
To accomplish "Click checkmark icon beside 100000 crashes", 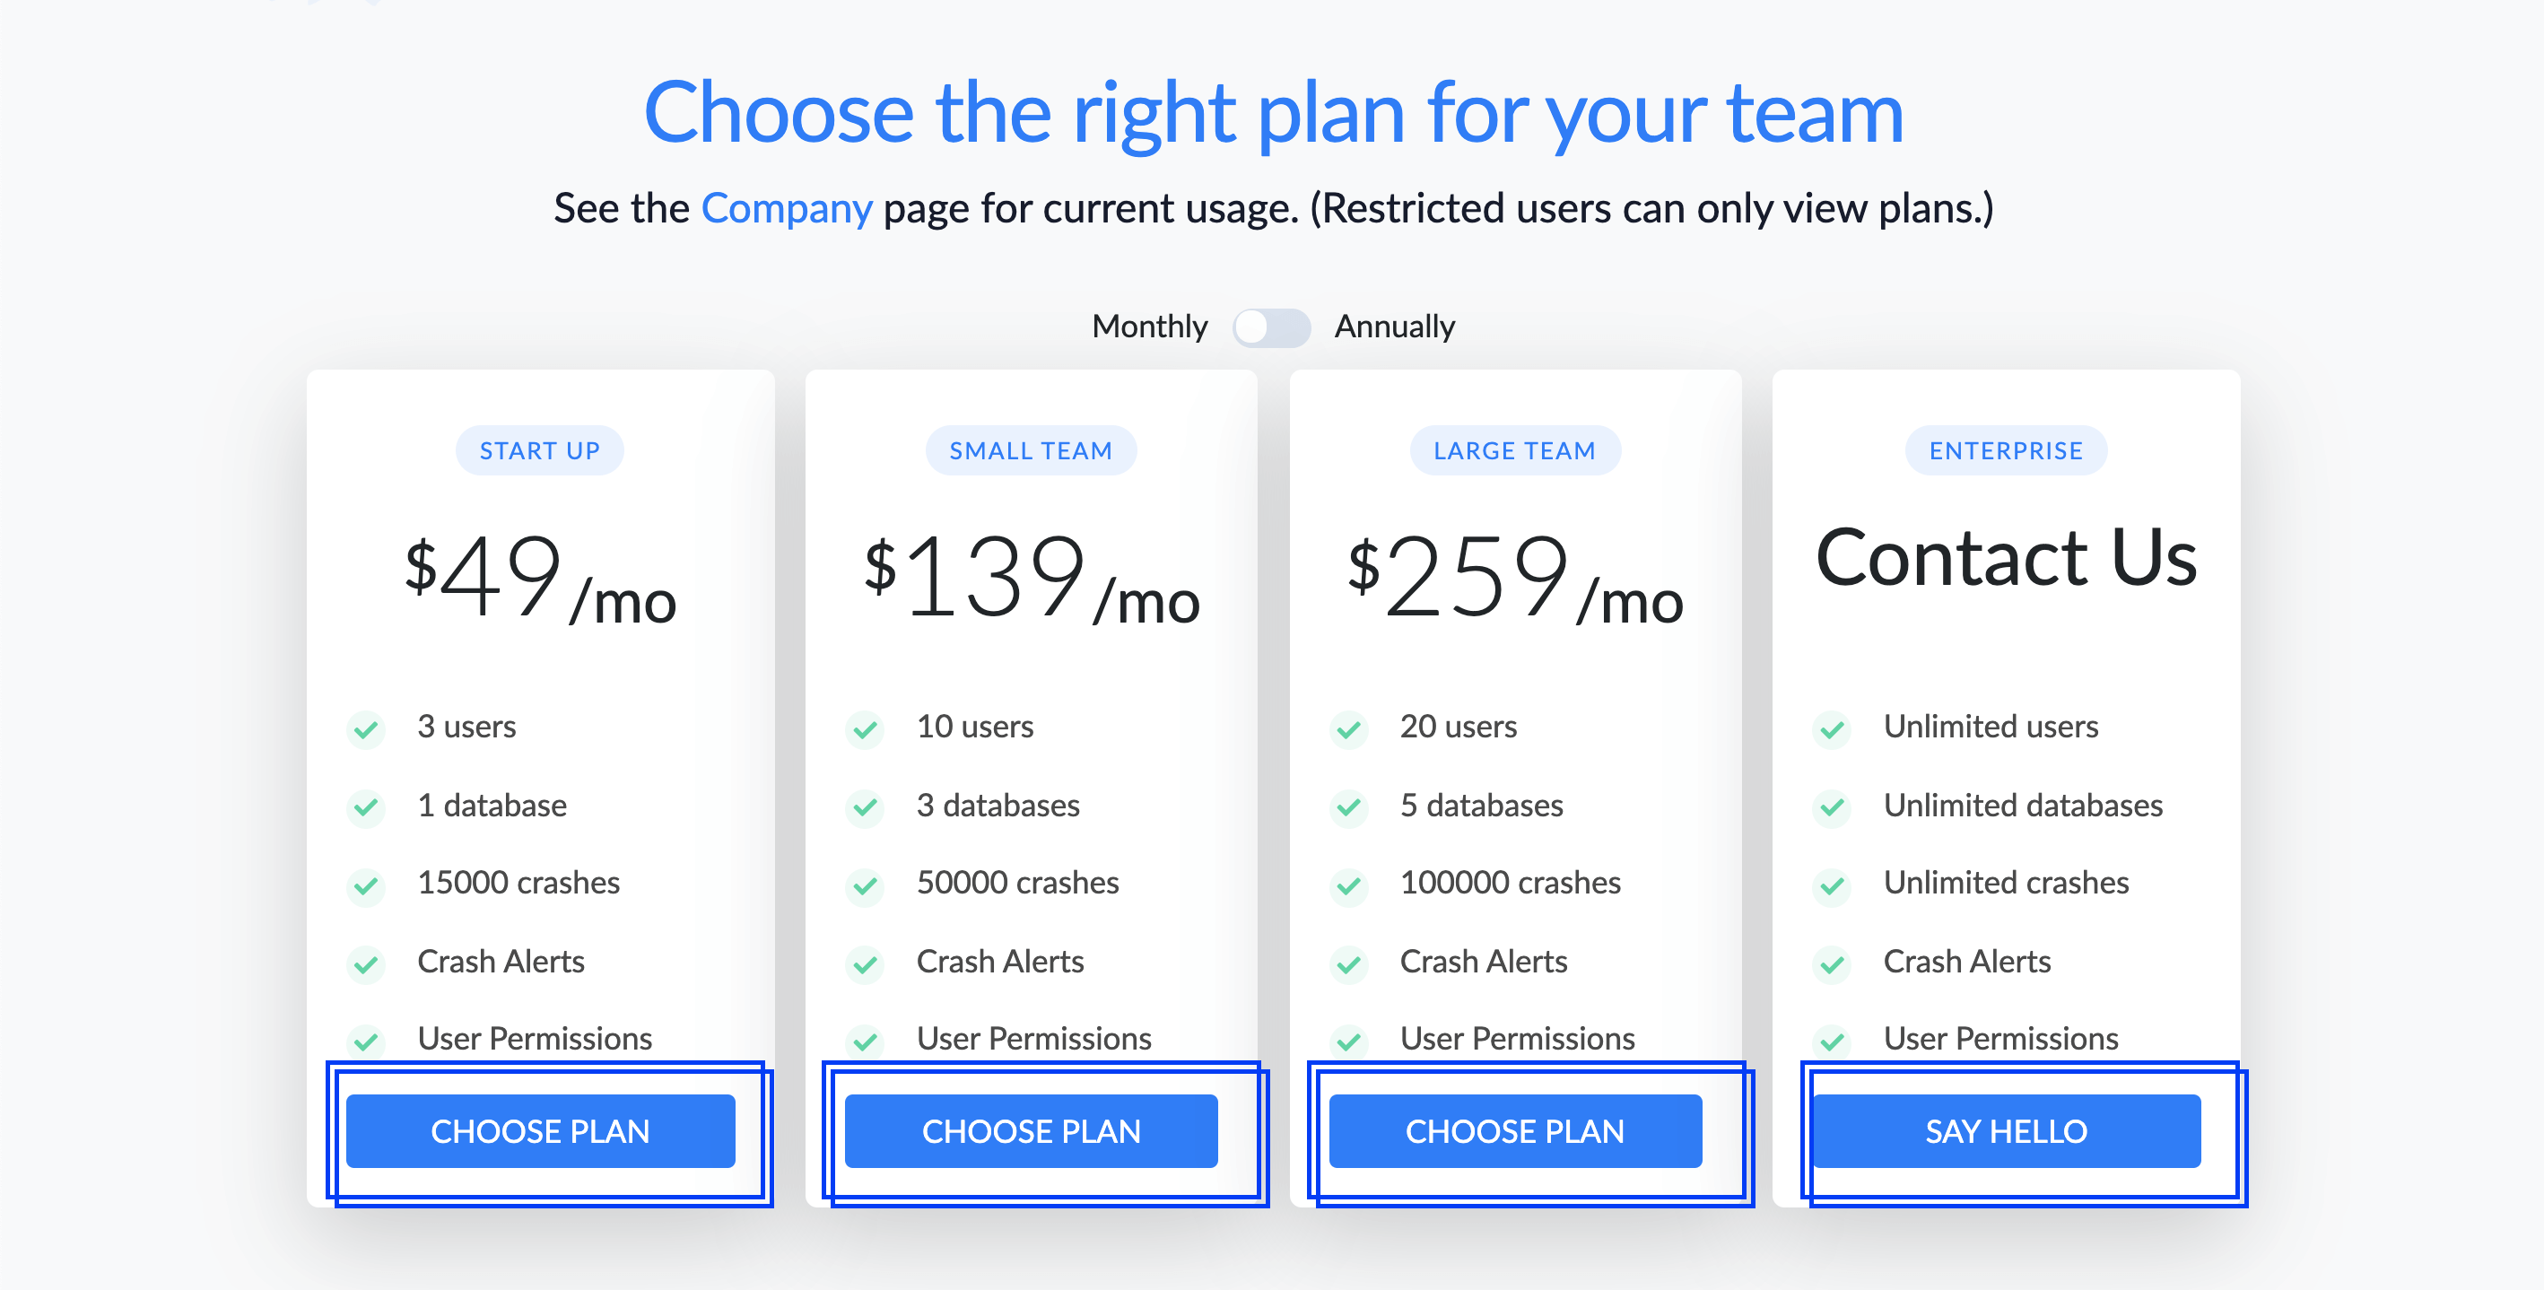I will (x=1349, y=885).
